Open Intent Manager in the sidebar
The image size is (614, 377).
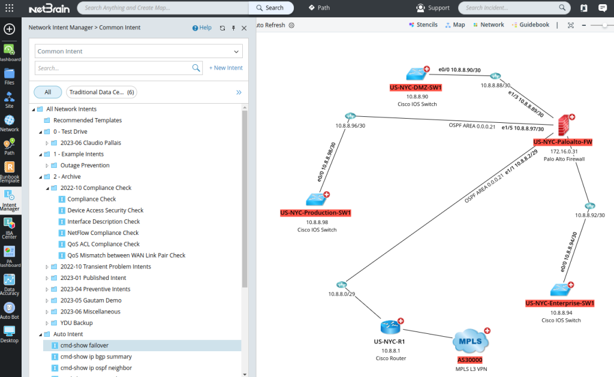(x=10, y=200)
